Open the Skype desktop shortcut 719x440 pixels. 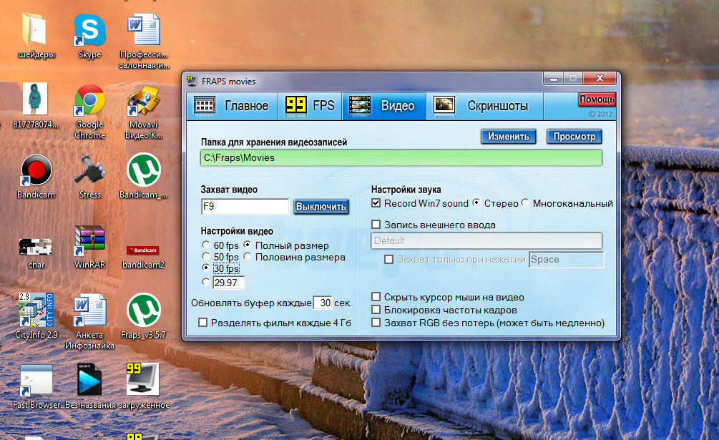(89, 32)
